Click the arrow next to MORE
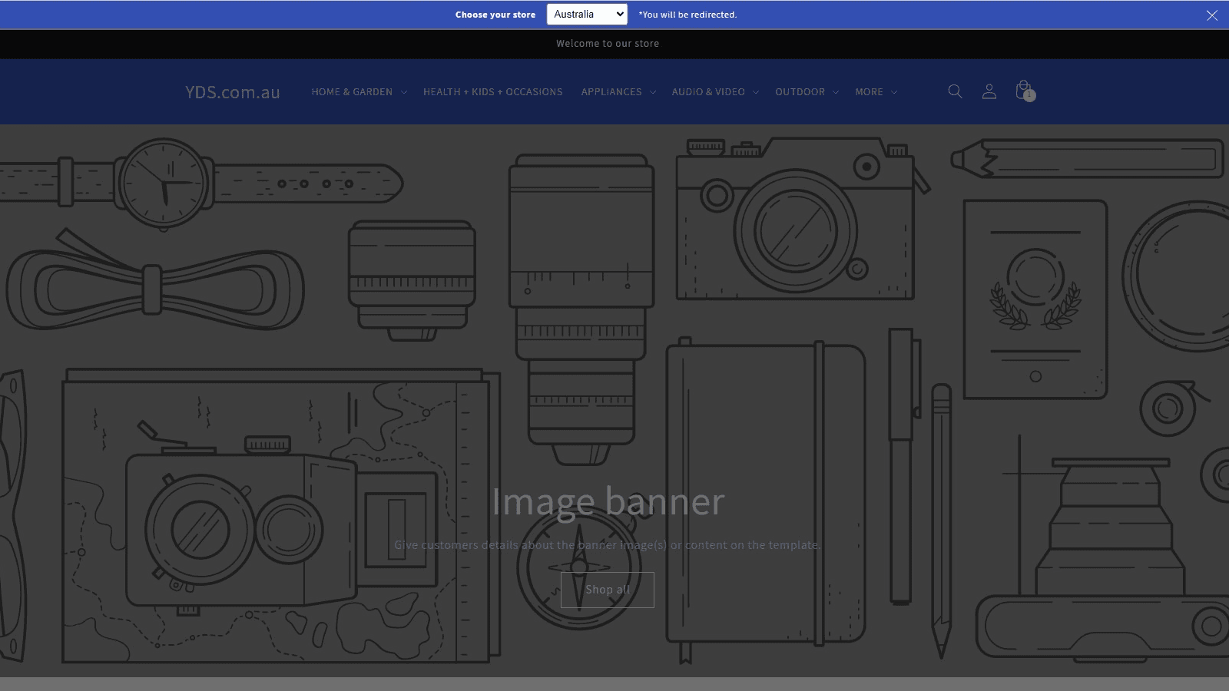The width and height of the screenshot is (1229, 691). (894, 92)
